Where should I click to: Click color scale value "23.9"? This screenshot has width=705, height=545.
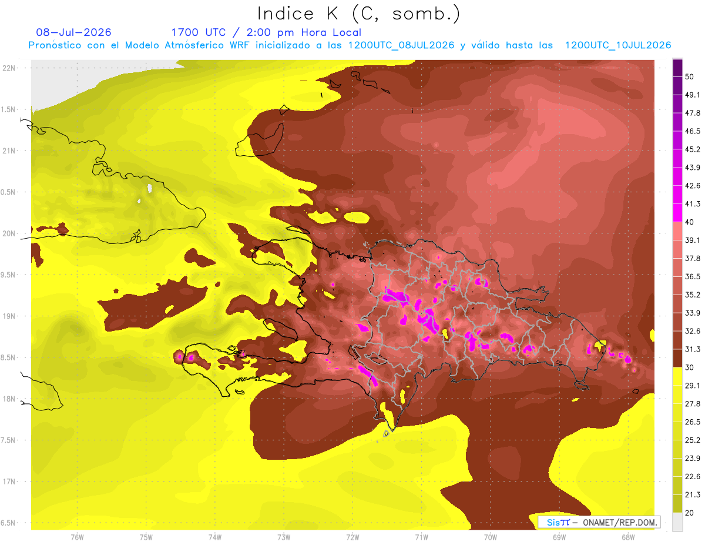click(692, 459)
